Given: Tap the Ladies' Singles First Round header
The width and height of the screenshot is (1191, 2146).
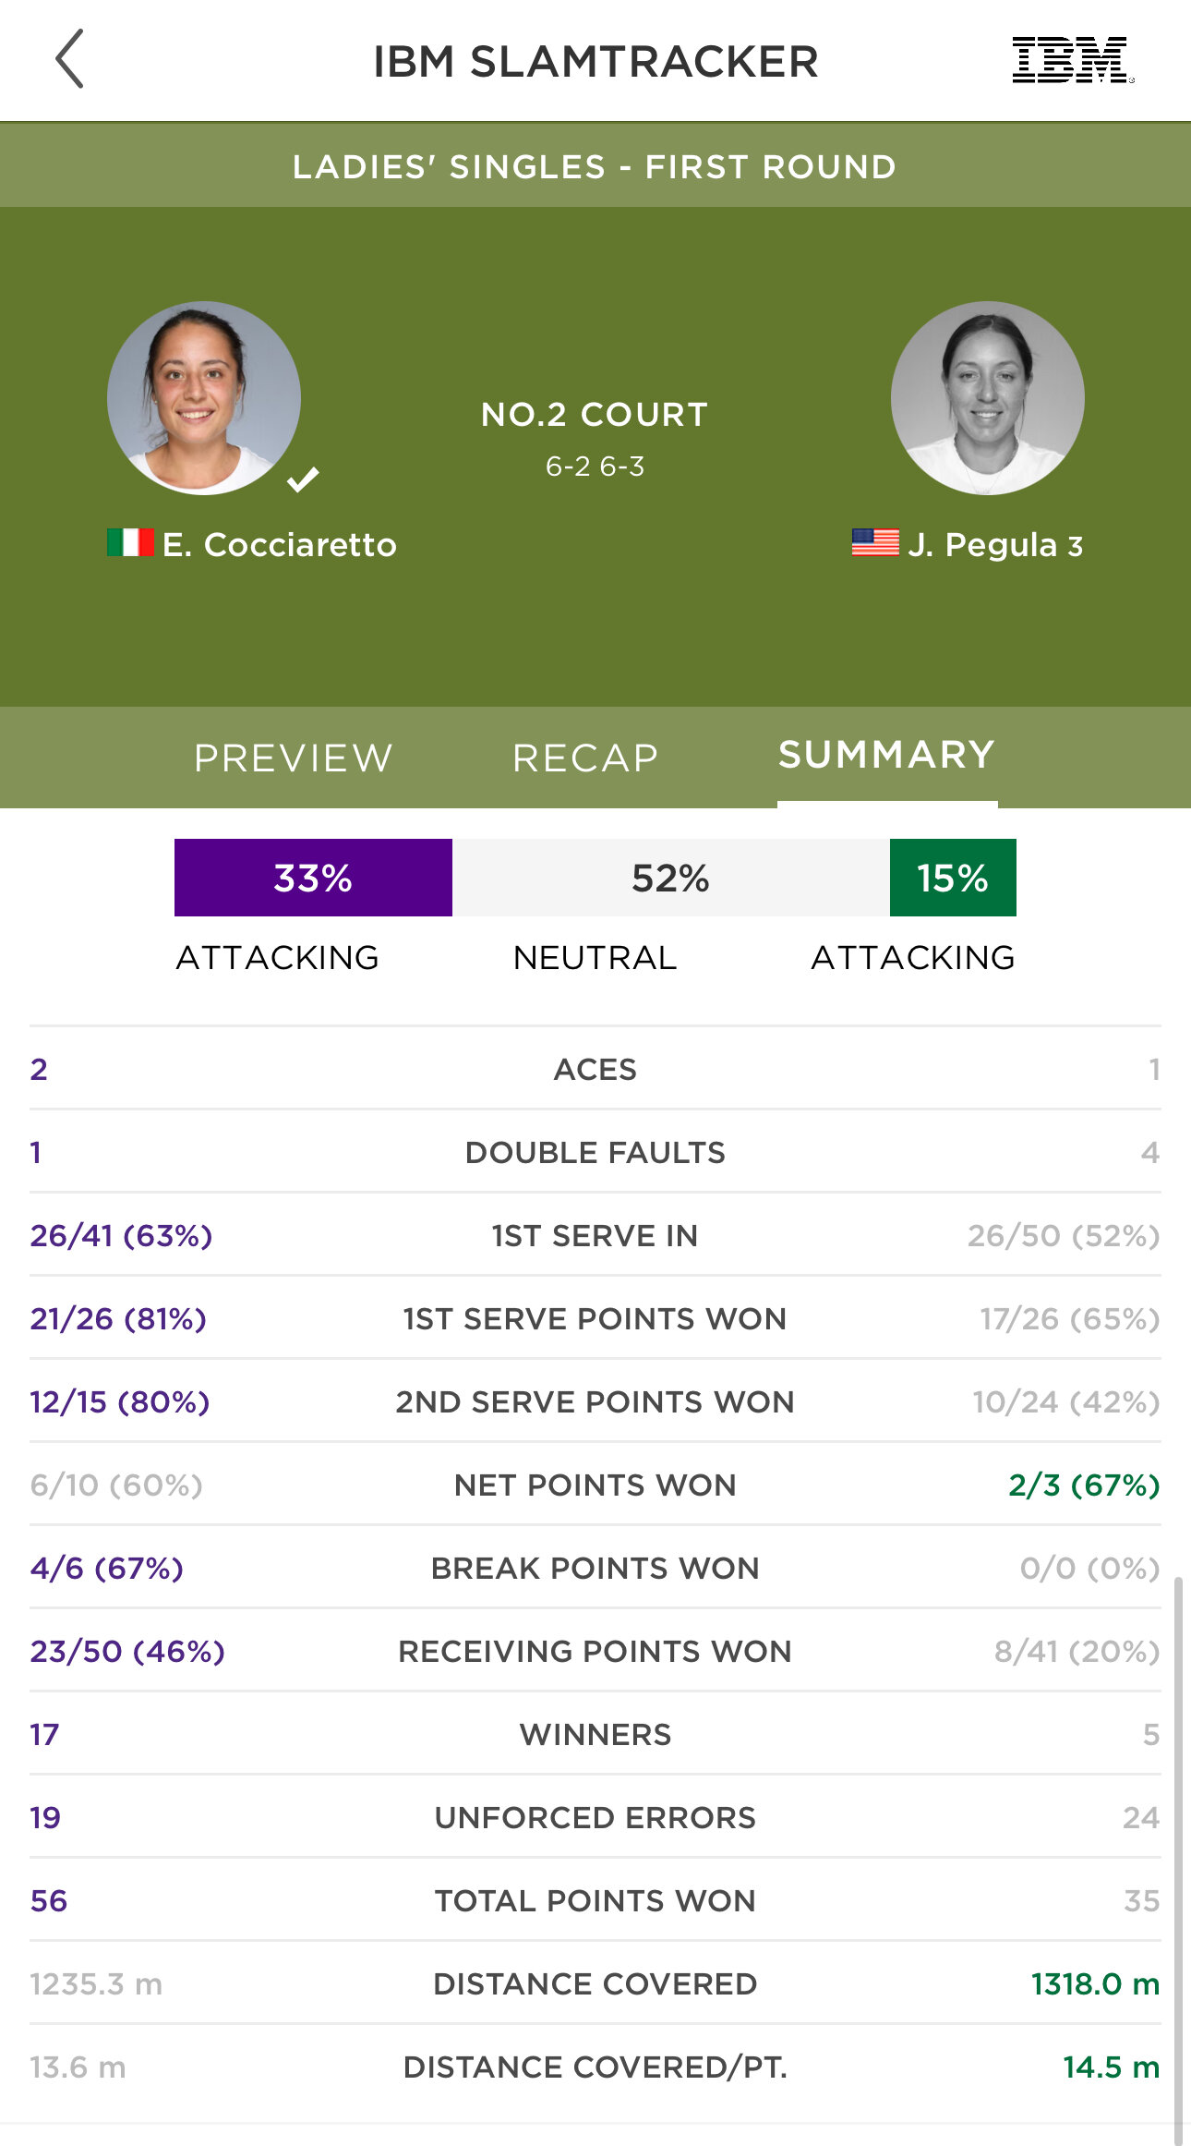Looking at the screenshot, I should (x=595, y=166).
